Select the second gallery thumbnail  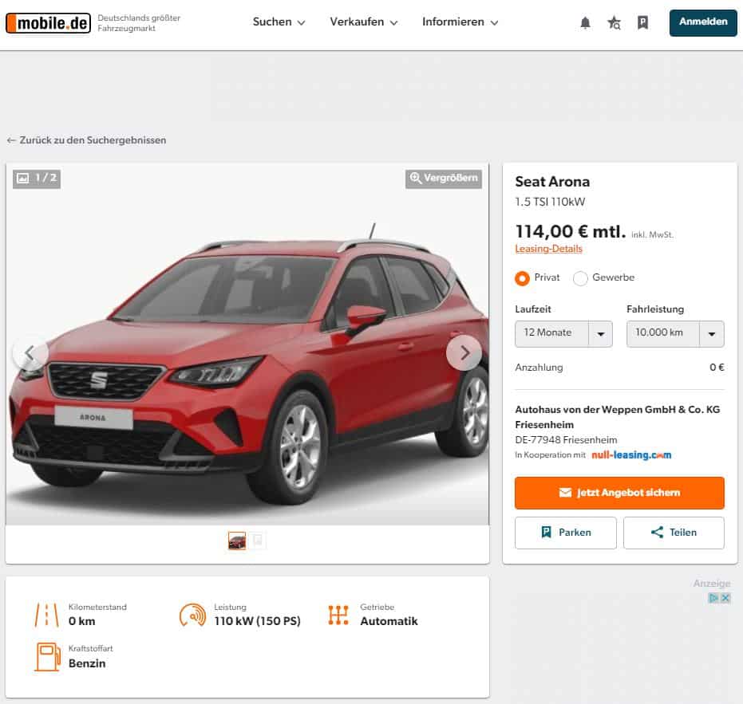click(257, 541)
